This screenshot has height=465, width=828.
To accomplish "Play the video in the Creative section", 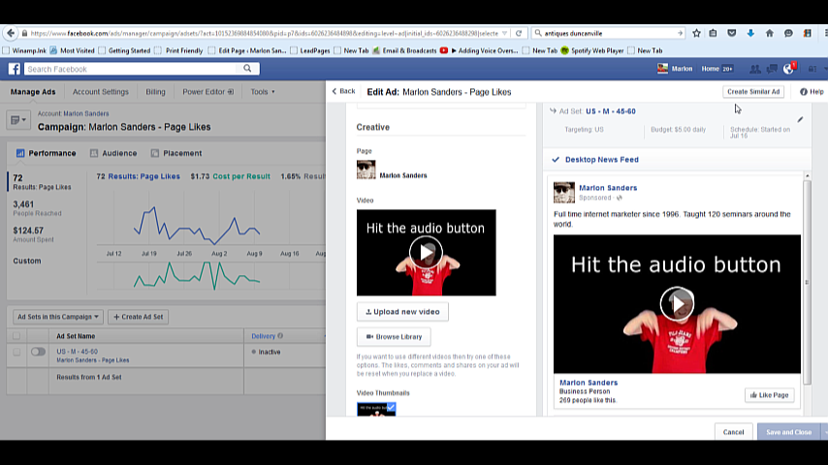I will (x=426, y=252).
